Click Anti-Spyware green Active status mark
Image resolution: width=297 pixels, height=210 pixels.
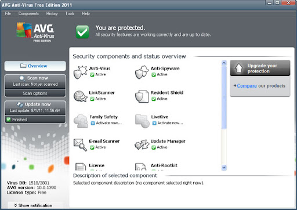click(x=154, y=75)
